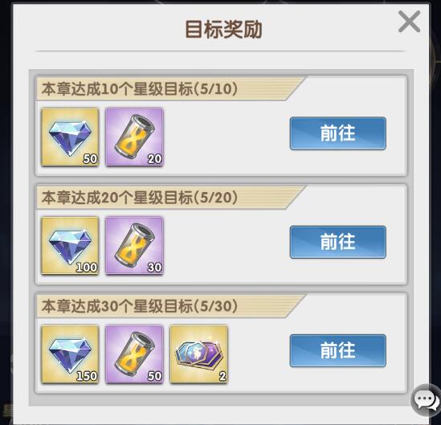
Task: Click the divider line under the title
Action: 220,51
